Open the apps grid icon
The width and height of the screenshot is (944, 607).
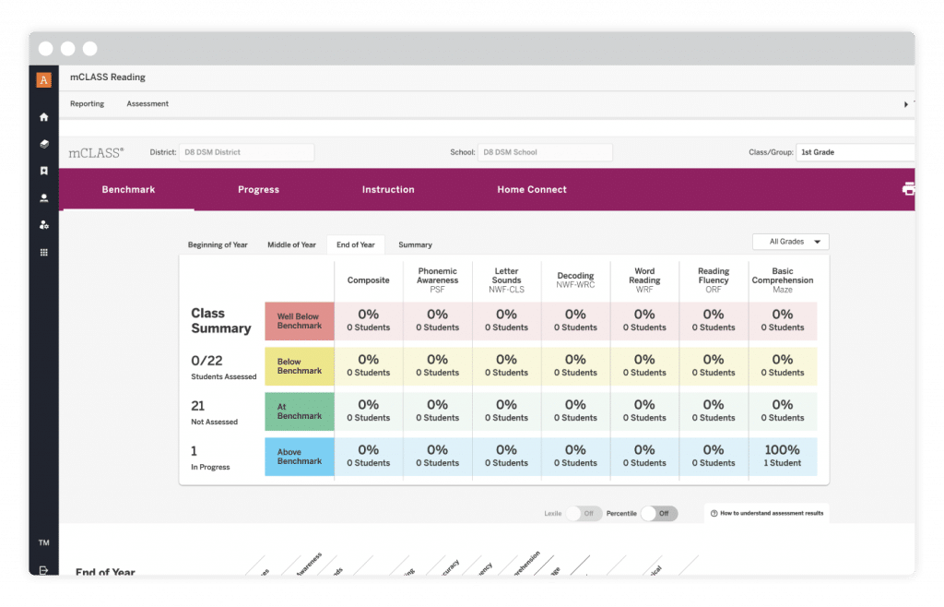tap(44, 253)
